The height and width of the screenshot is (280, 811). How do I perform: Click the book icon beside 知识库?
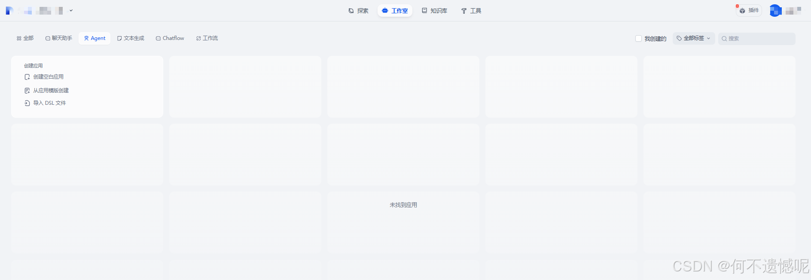pyautogui.click(x=424, y=10)
